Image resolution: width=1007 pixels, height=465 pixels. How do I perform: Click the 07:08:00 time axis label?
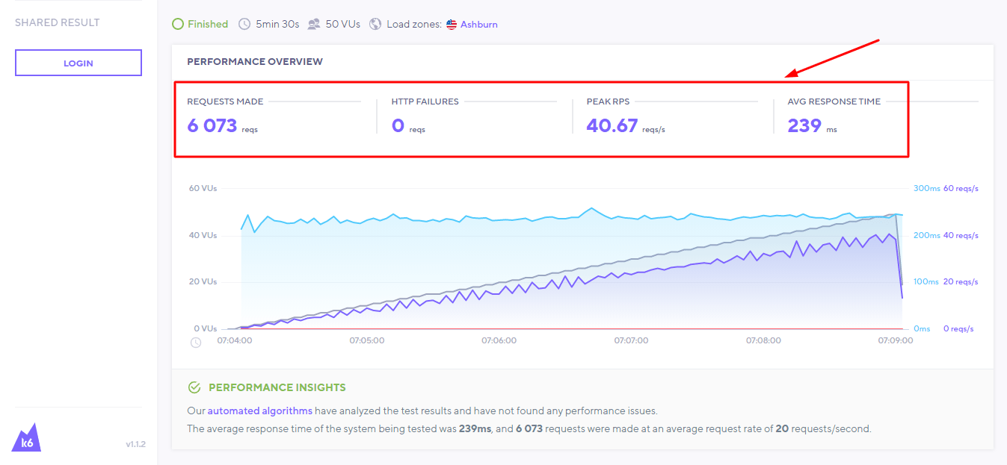pyautogui.click(x=763, y=340)
